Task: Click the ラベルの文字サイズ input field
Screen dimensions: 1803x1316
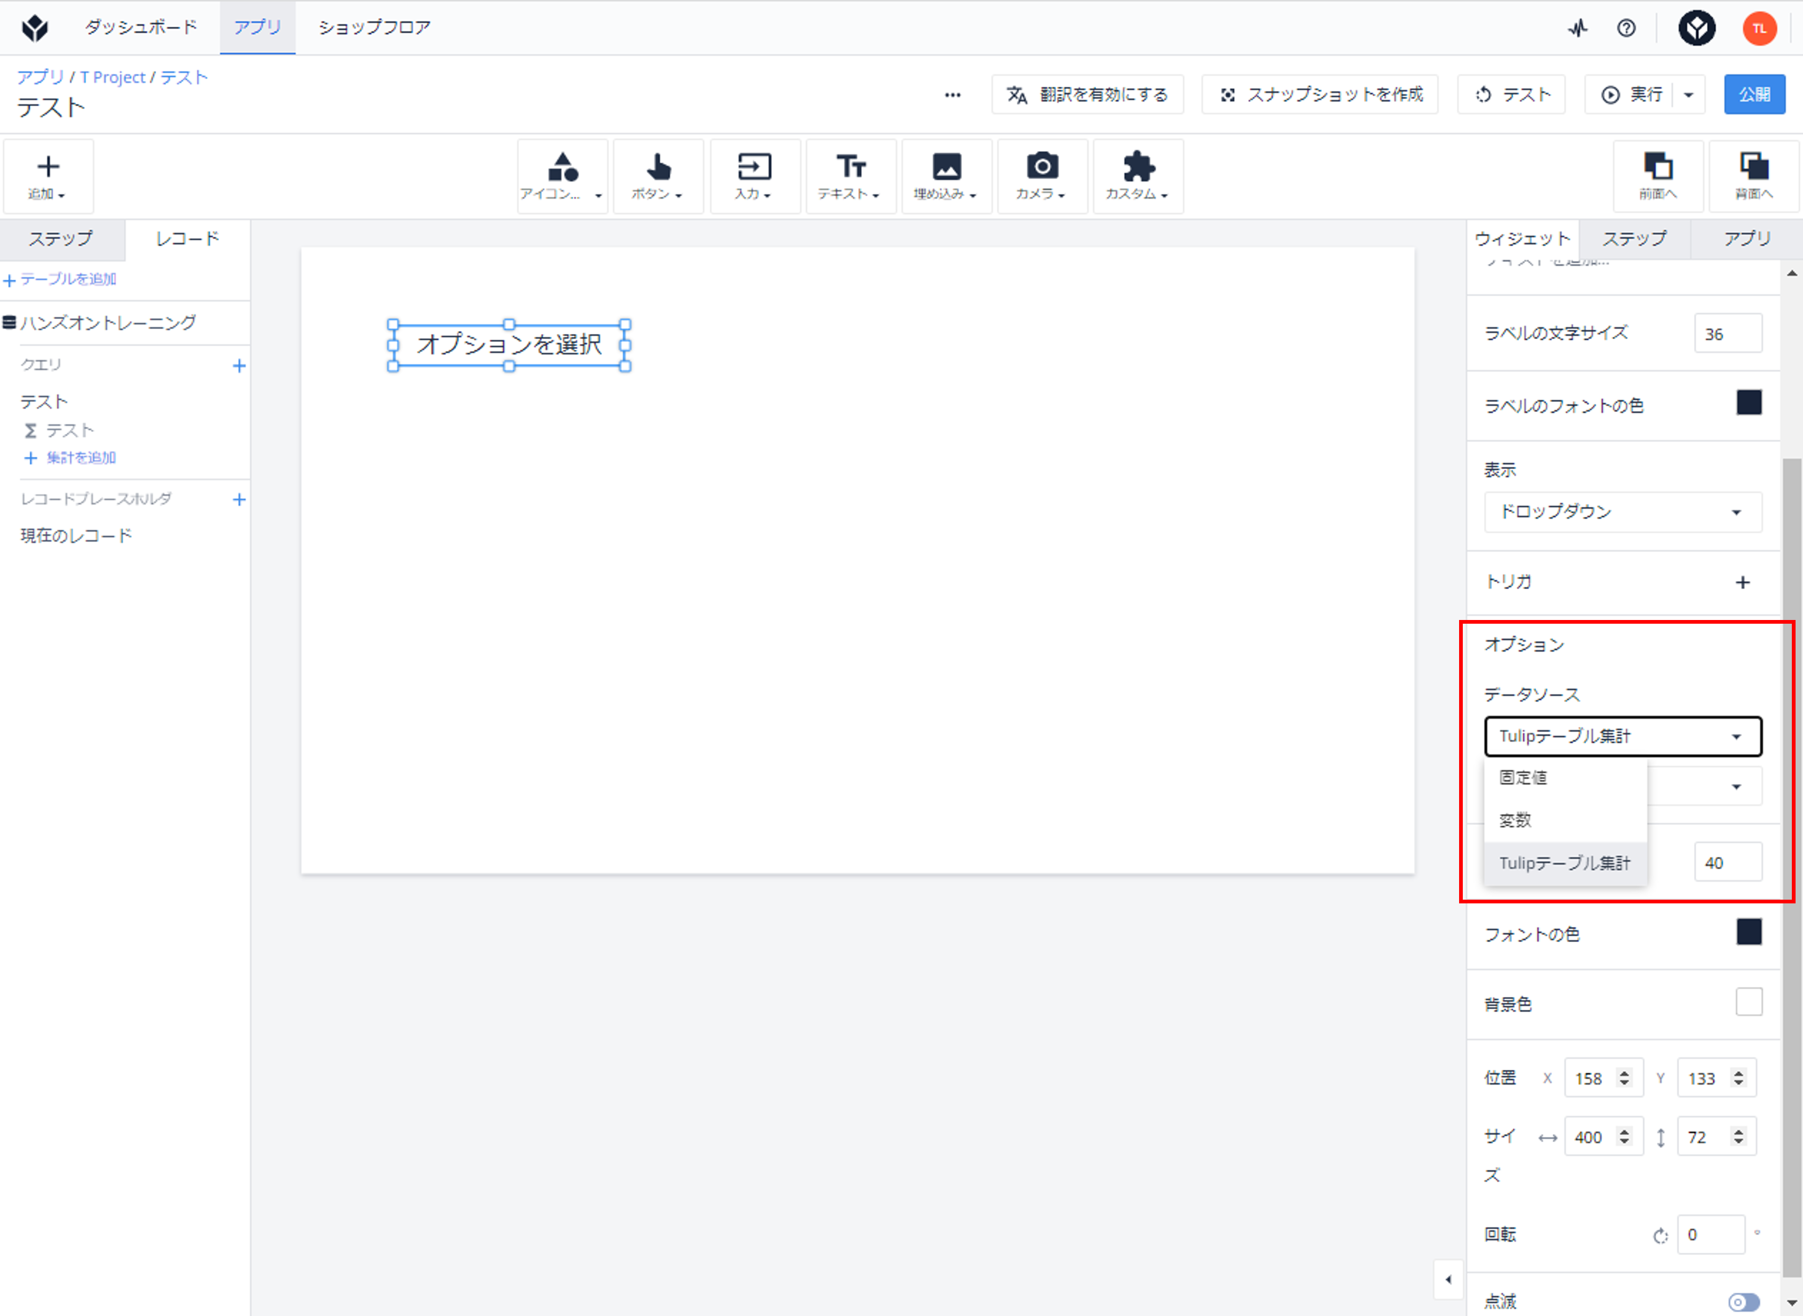Action: tap(1728, 334)
